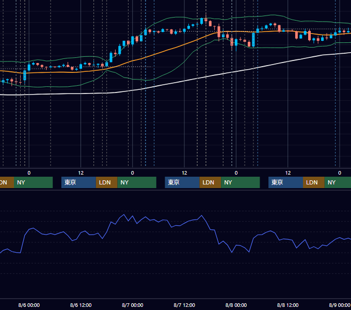Screen dimensions: 351x310
Task: Click the LDN session block on 8/6
Action: pyautogui.click(x=106, y=182)
